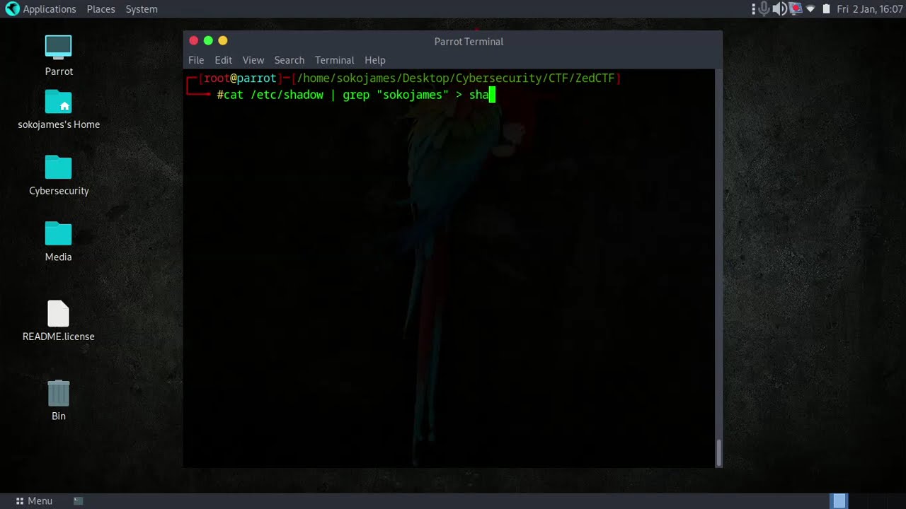Open the volume speaker tray icon
Screen dimensions: 906x509
780,8
